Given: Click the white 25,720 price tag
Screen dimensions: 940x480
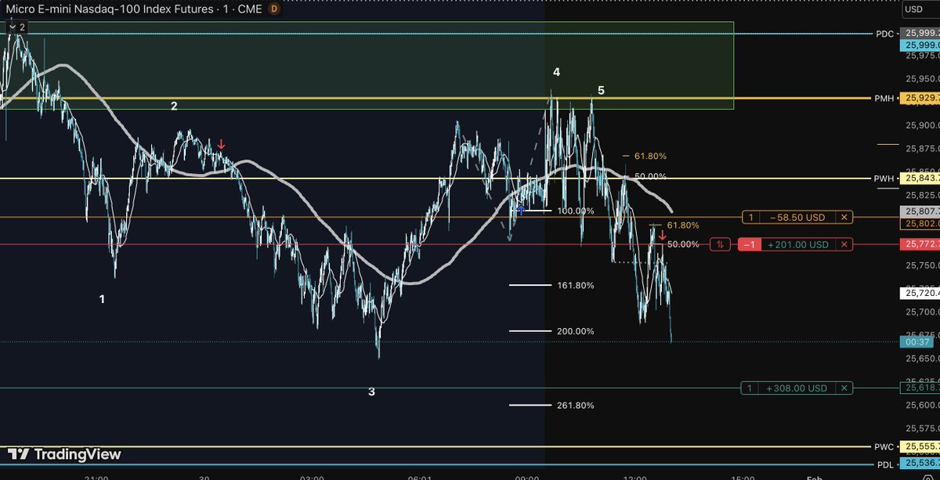Looking at the screenshot, I should [x=920, y=293].
